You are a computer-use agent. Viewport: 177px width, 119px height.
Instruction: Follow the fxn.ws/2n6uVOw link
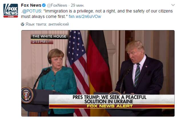[x=85, y=17]
